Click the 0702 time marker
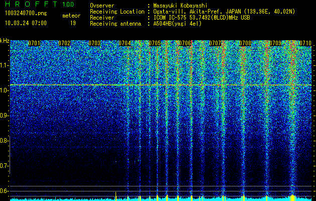 click(x=64, y=43)
